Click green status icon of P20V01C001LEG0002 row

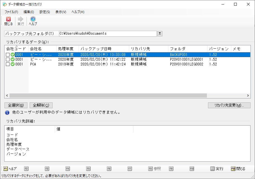pos(13,64)
